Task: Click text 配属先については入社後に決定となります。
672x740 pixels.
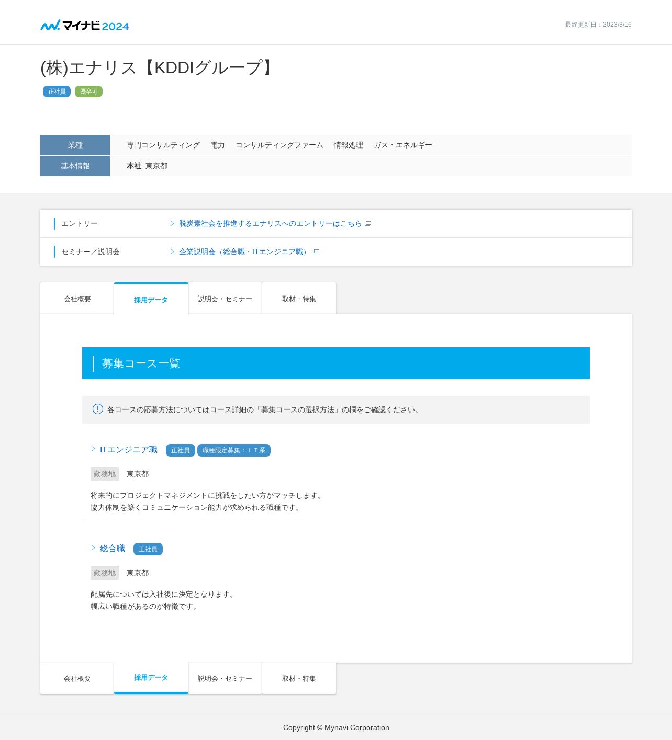Action: pos(164,594)
